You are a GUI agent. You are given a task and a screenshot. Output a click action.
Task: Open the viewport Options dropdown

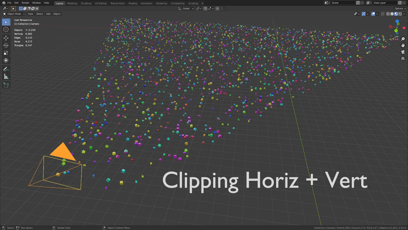(x=399, y=8)
